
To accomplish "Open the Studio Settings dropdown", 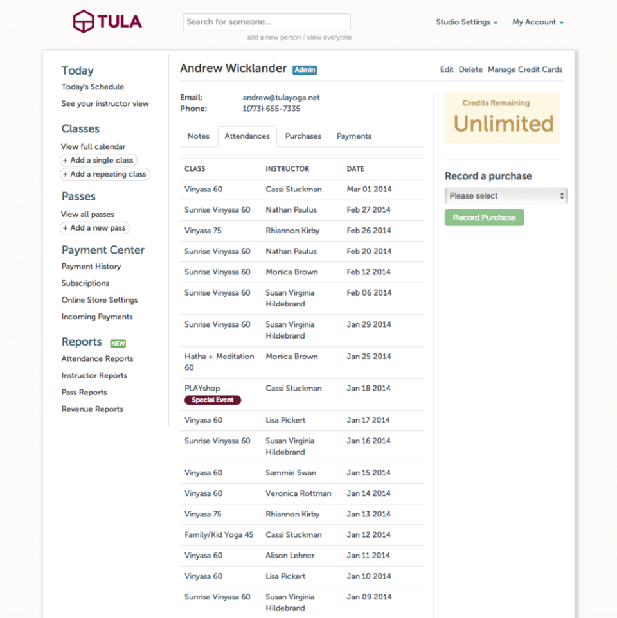I will [x=467, y=22].
